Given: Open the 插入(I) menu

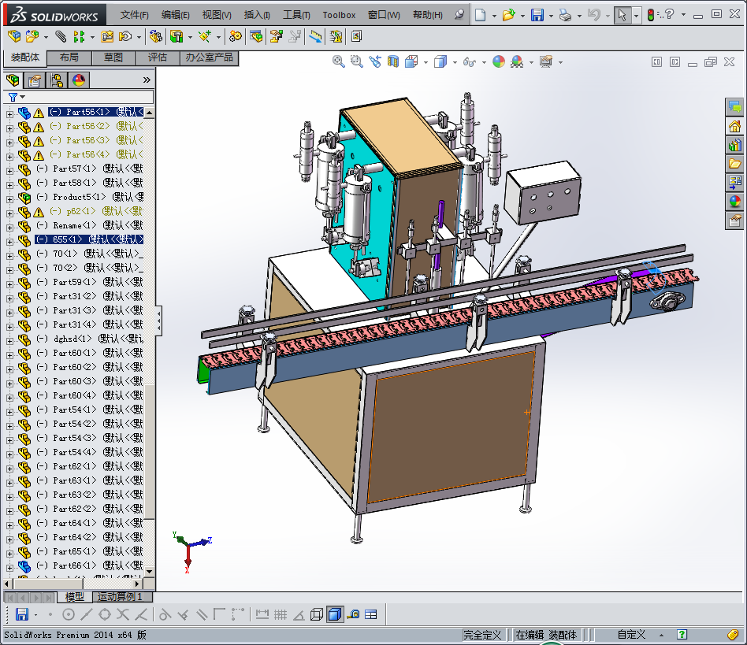Looking at the screenshot, I should pos(257,15).
